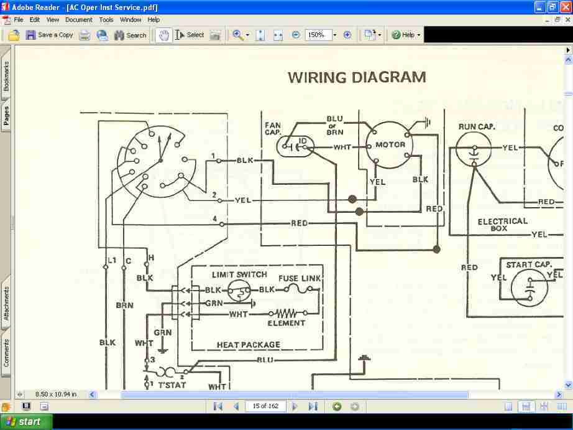Go to previous view green arrow
Viewport: 573px width, 430px height.
tap(337, 406)
